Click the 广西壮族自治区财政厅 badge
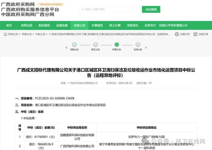 point(50,4)
